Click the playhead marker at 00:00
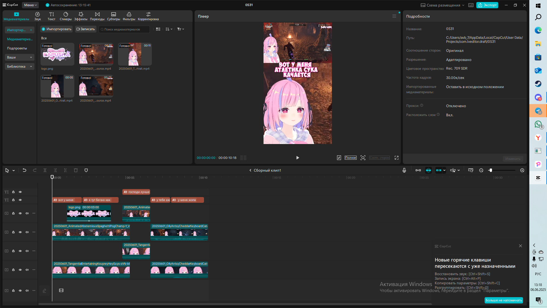The height and width of the screenshot is (308, 547). point(52,177)
